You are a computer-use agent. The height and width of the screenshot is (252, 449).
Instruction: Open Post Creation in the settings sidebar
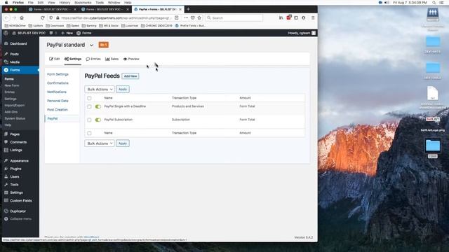click(x=58, y=110)
